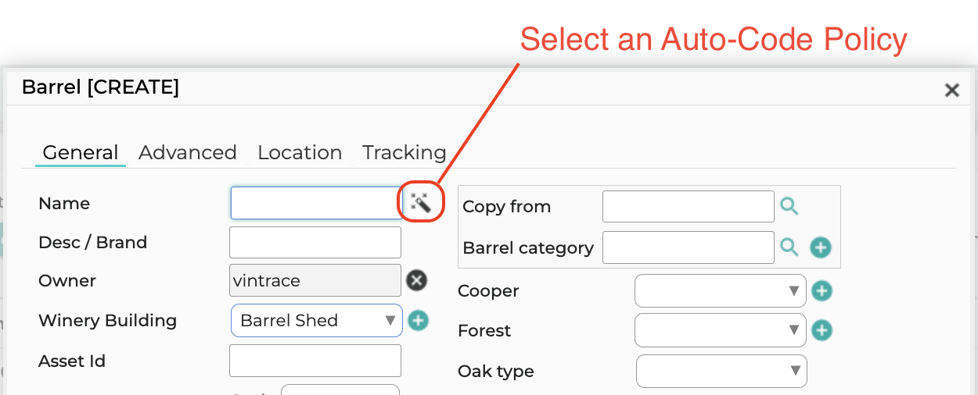978x395 pixels.
Task: Search using Copy from magnifier icon
Action: click(789, 206)
